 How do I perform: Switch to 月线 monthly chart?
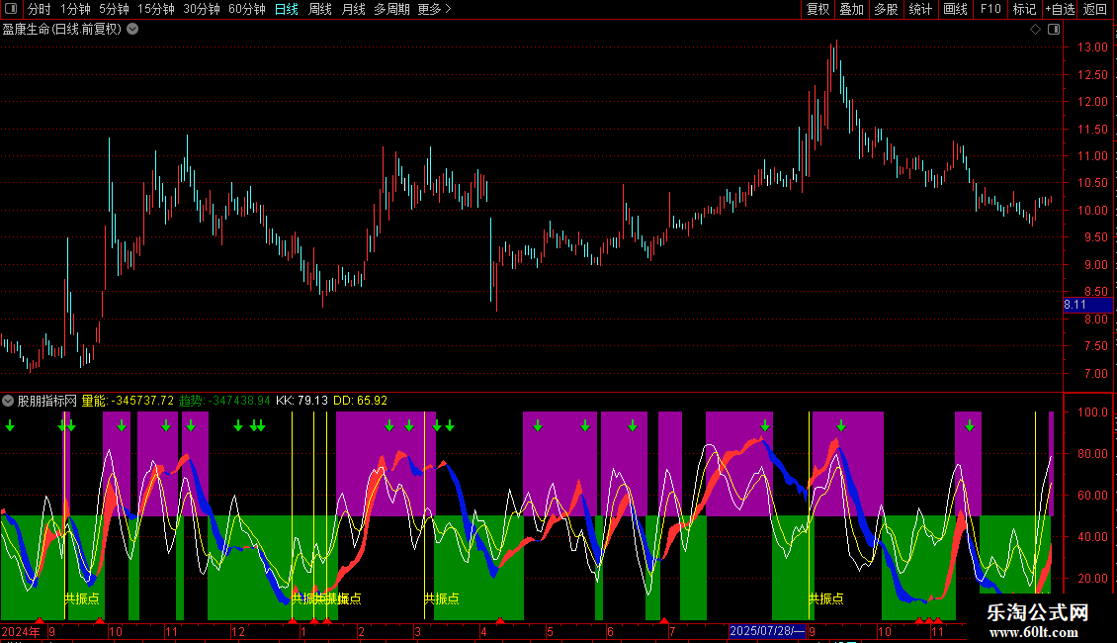point(353,9)
